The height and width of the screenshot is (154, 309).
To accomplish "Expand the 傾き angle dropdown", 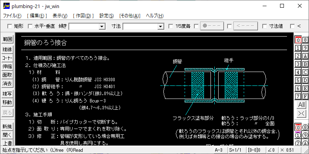I will pos(102,26).
